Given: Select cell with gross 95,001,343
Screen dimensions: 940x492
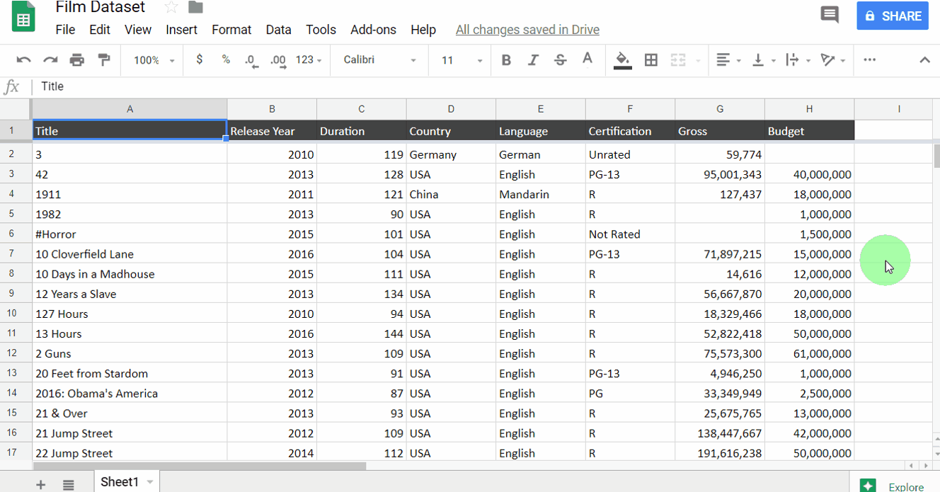Looking at the screenshot, I should 720,174.
